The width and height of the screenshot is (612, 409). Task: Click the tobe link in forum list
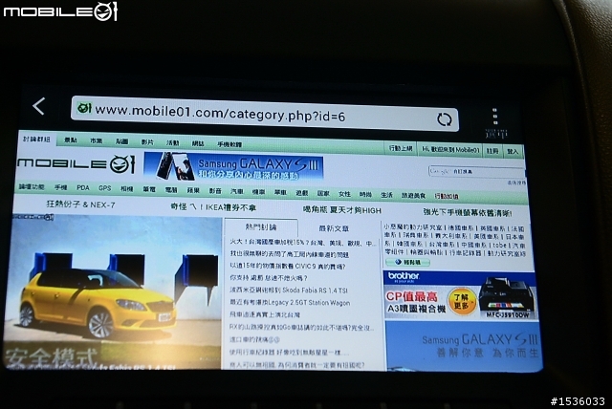point(499,245)
